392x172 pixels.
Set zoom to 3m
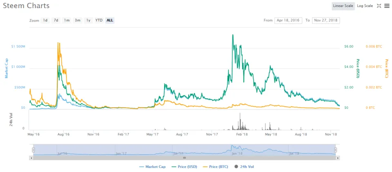click(78, 20)
